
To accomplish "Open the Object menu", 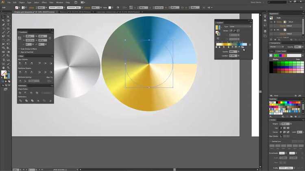I will [x=22, y=2].
